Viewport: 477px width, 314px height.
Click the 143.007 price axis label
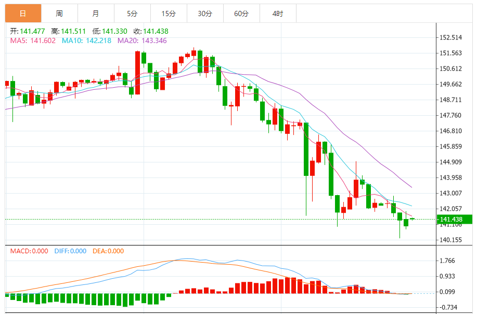451,193
